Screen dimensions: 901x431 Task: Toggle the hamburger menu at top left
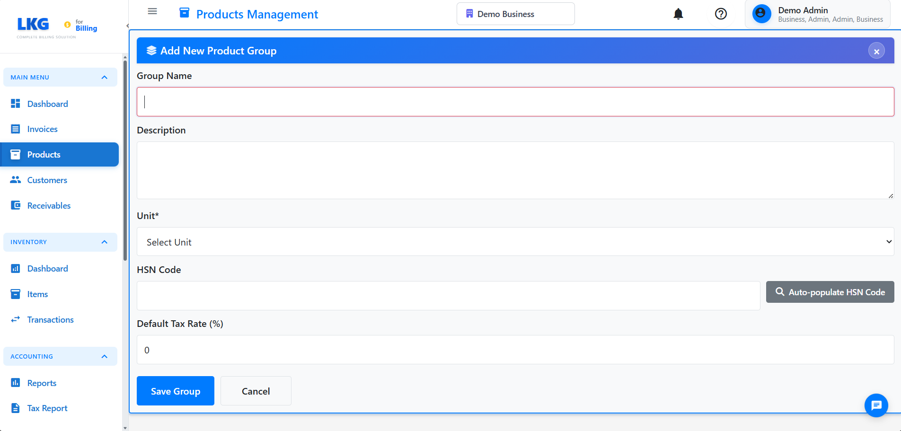coord(152,11)
